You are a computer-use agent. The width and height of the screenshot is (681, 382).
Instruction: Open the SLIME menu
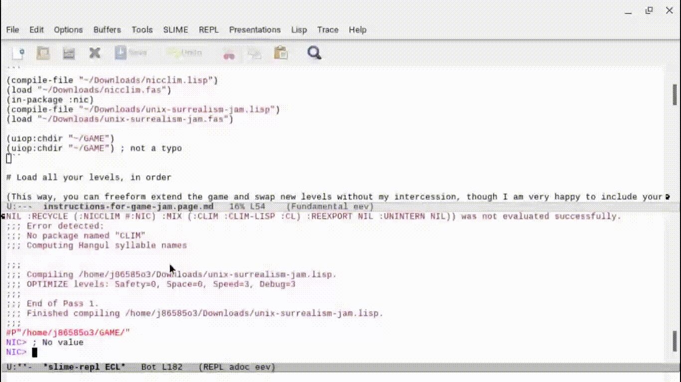tap(175, 30)
